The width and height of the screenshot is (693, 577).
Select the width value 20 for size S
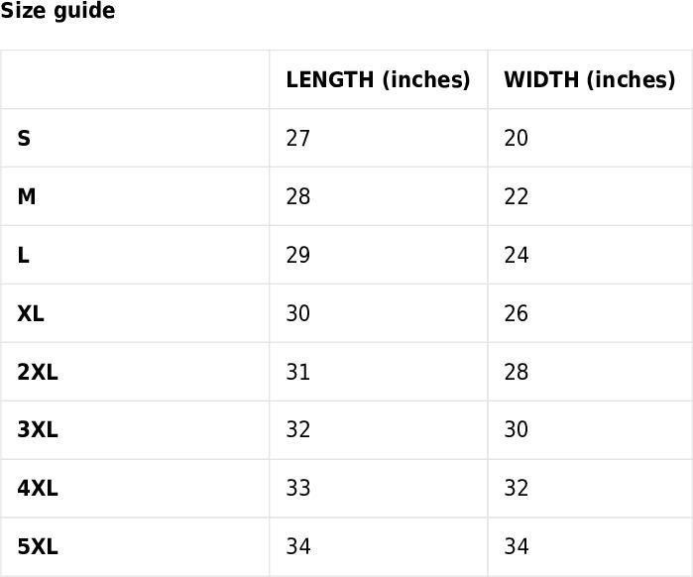tap(517, 139)
